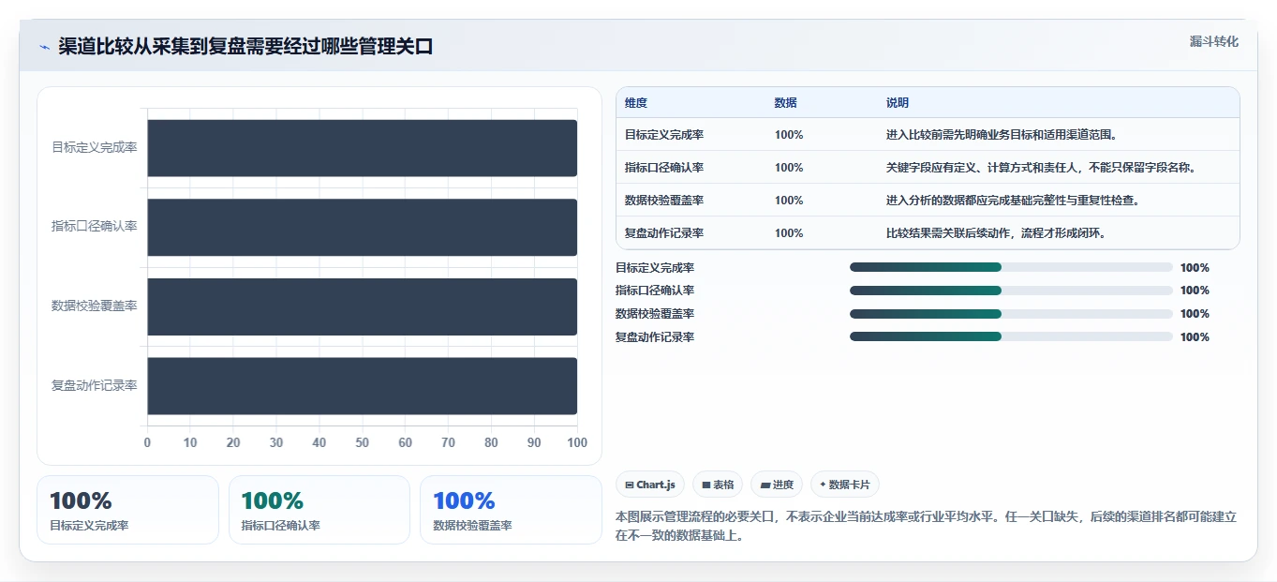Screen dimensions: 1277x582
Task: Click the blue 100% 数据校验覆盖率 stat card
Action: tap(511, 510)
